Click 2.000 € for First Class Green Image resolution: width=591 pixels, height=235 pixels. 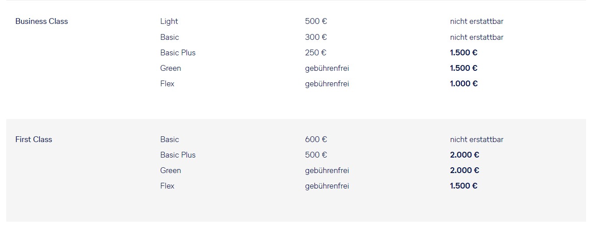click(464, 170)
